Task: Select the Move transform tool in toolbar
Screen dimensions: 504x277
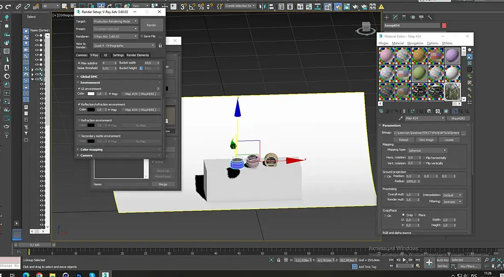Action: point(101,6)
